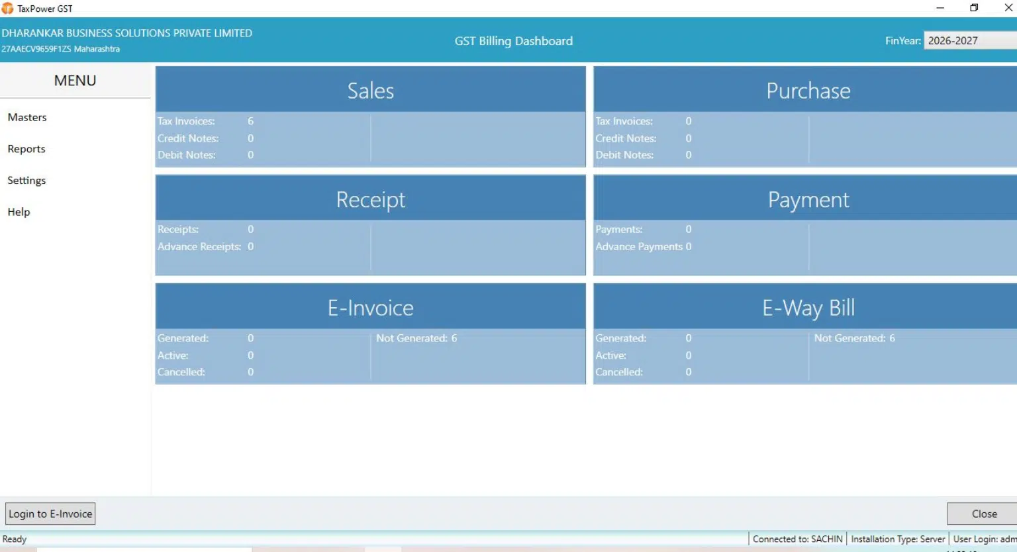Minimize the TaxPower GST window

(x=940, y=8)
